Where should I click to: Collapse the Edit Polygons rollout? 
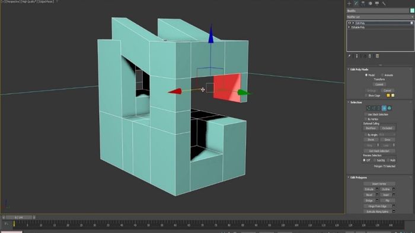click(x=349, y=177)
